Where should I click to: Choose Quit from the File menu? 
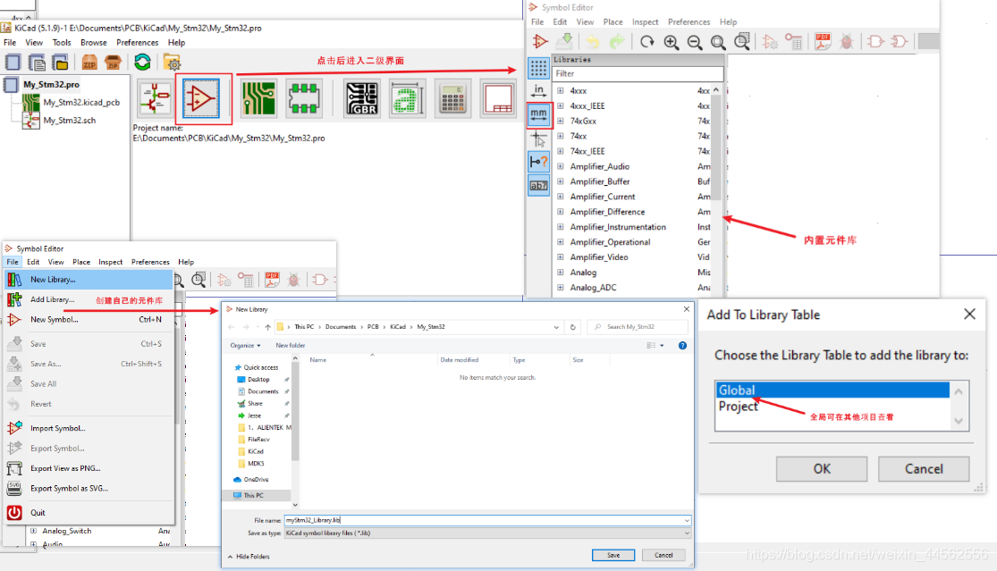point(89,513)
